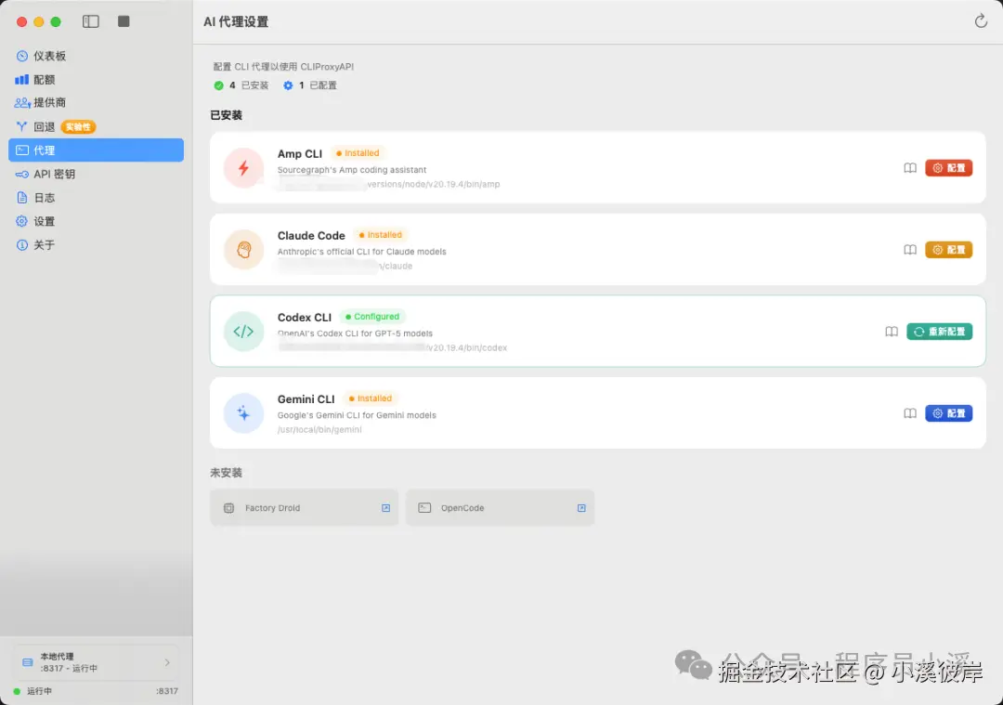Click the Installed badge on Gemini CLI
Screen dimensions: 1003x705
(371, 398)
